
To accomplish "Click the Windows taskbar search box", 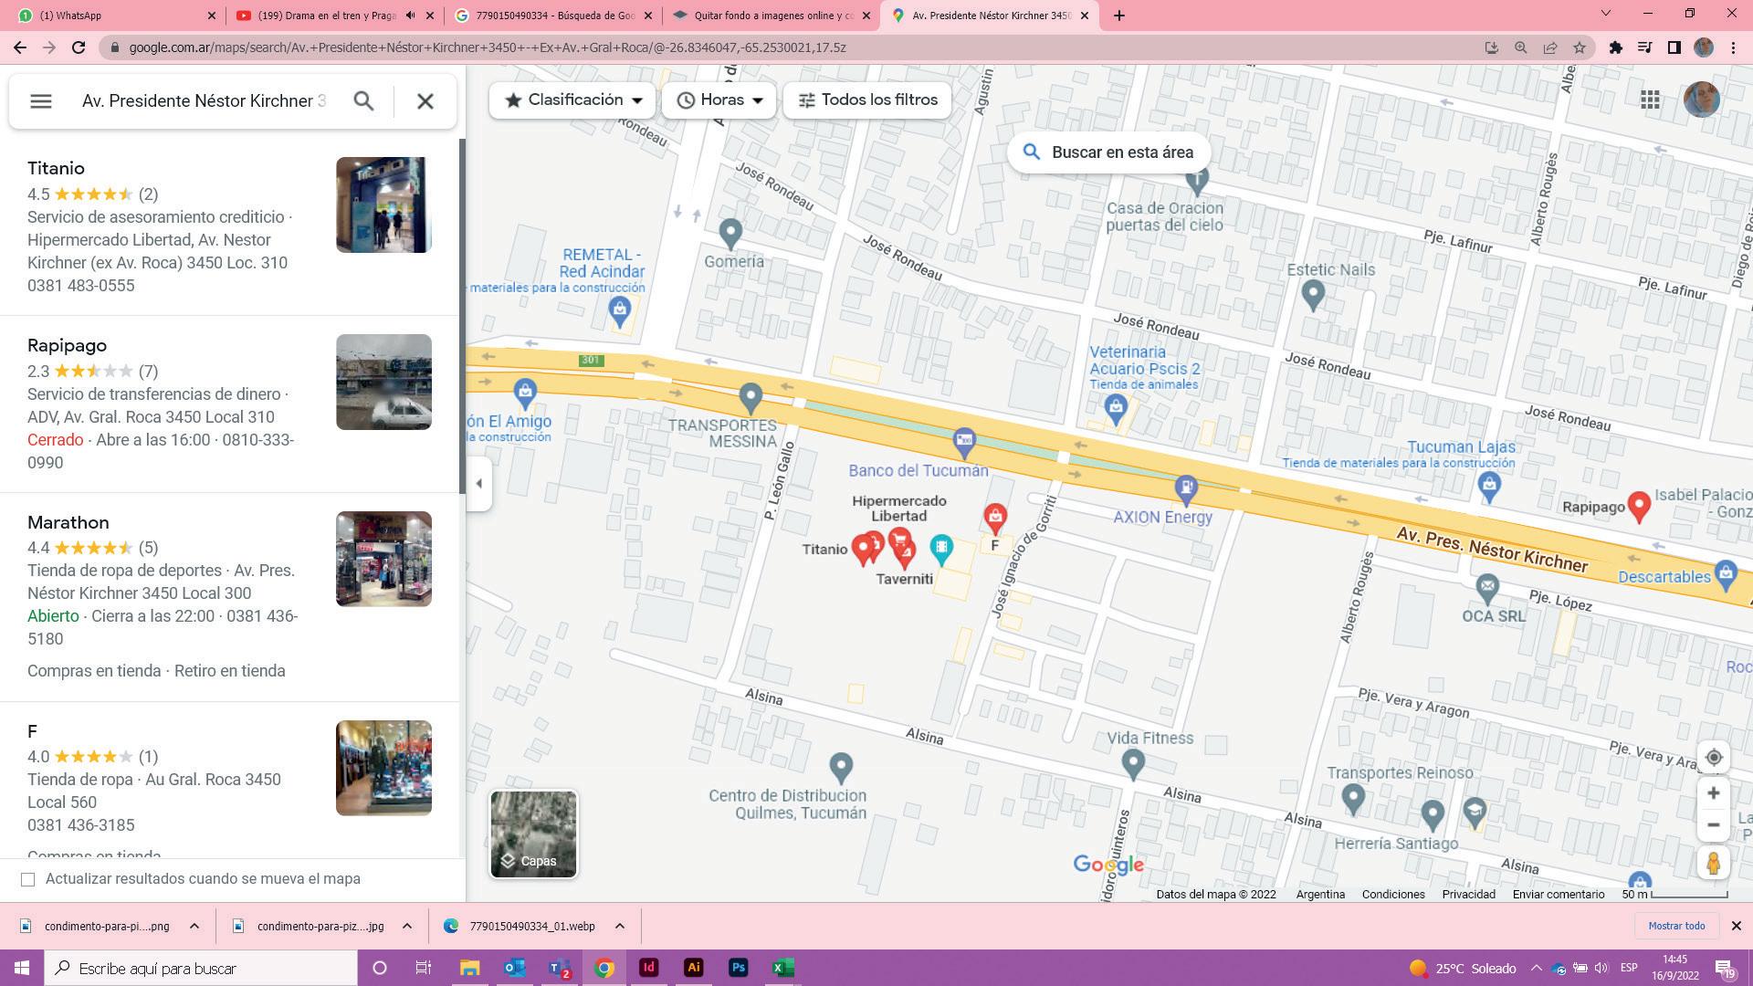I will click(x=201, y=968).
